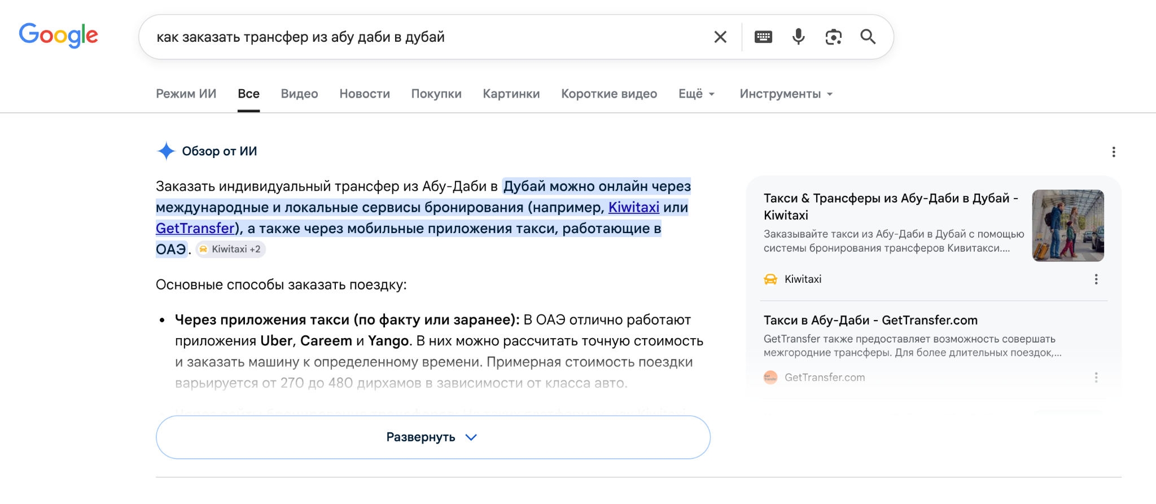Screen dimensions: 1156x504
Task: Open the Новости tab
Action: (365, 94)
